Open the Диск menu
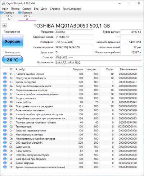 tap(44, 9)
